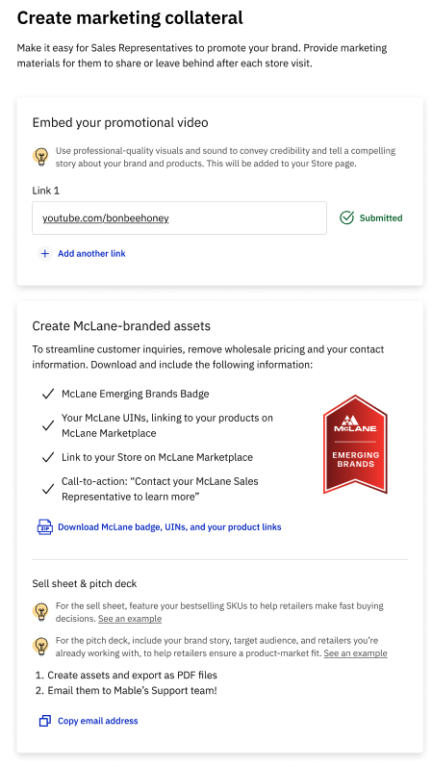Click the Submitted status label
The height and width of the screenshot is (767, 432).
381,218
